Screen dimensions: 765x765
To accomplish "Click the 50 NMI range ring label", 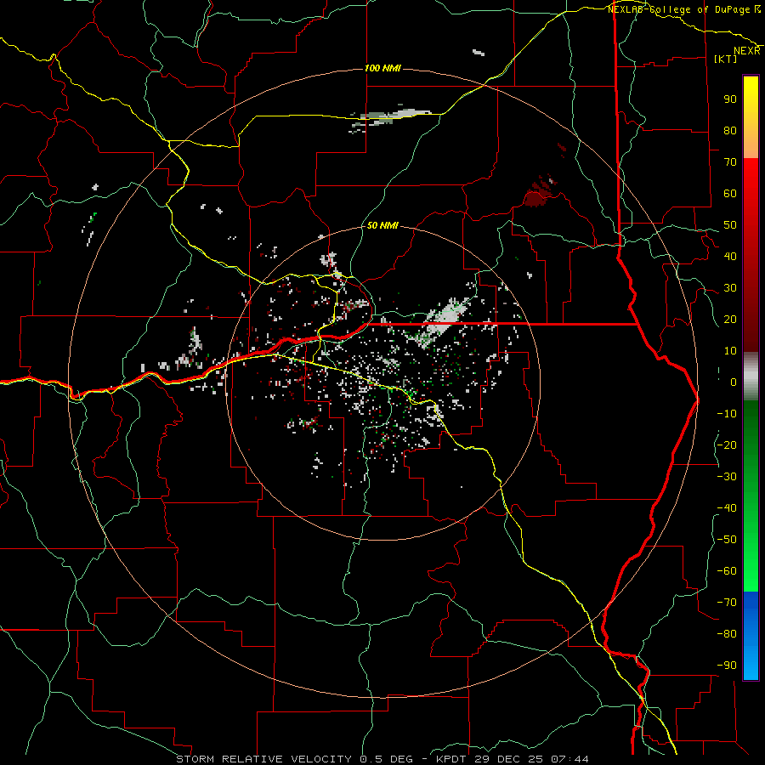I will 382,225.
